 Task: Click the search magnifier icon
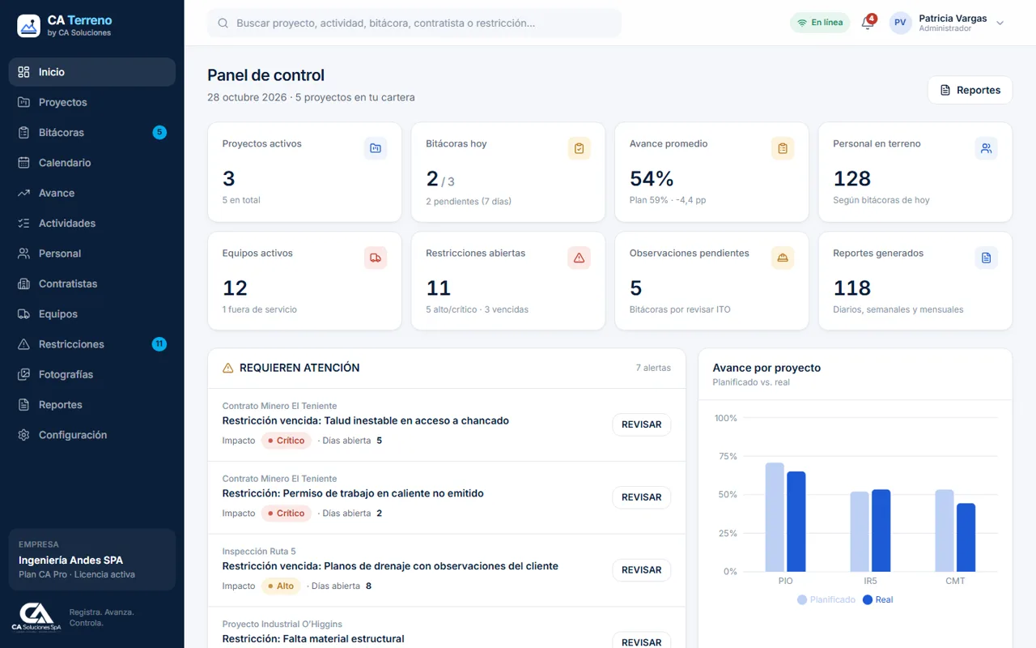point(223,23)
